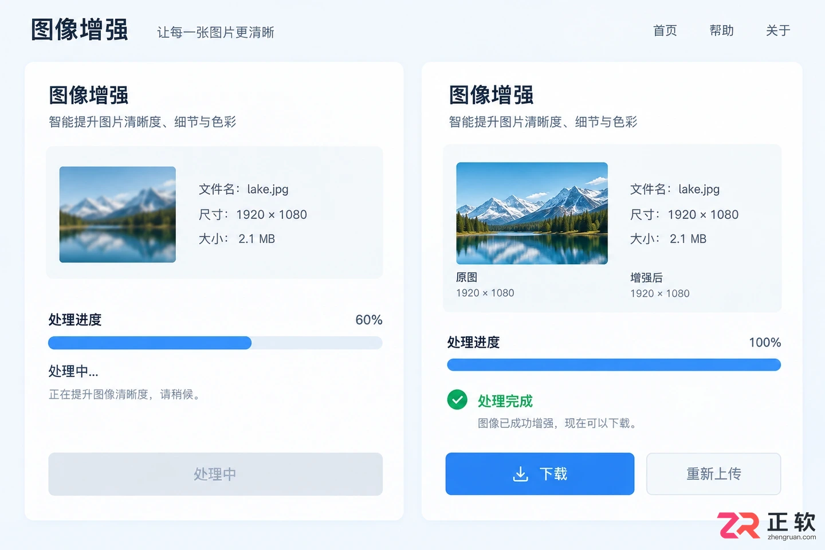Screen dimensions: 825x550
Task: Click the left card subtitle 智能提升图片清晰度、细节与色彩
Action: tap(143, 122)
